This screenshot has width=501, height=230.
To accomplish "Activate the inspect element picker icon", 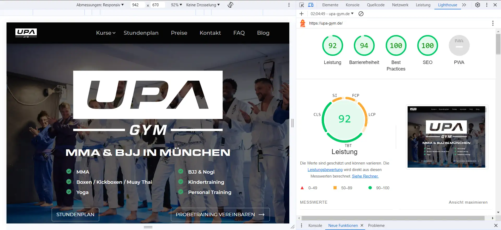I will tap(302, 5).
